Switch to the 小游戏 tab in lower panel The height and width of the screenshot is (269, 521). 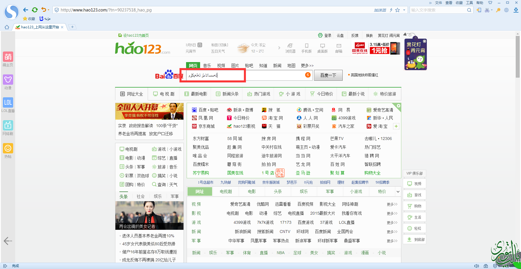[356, 191]
